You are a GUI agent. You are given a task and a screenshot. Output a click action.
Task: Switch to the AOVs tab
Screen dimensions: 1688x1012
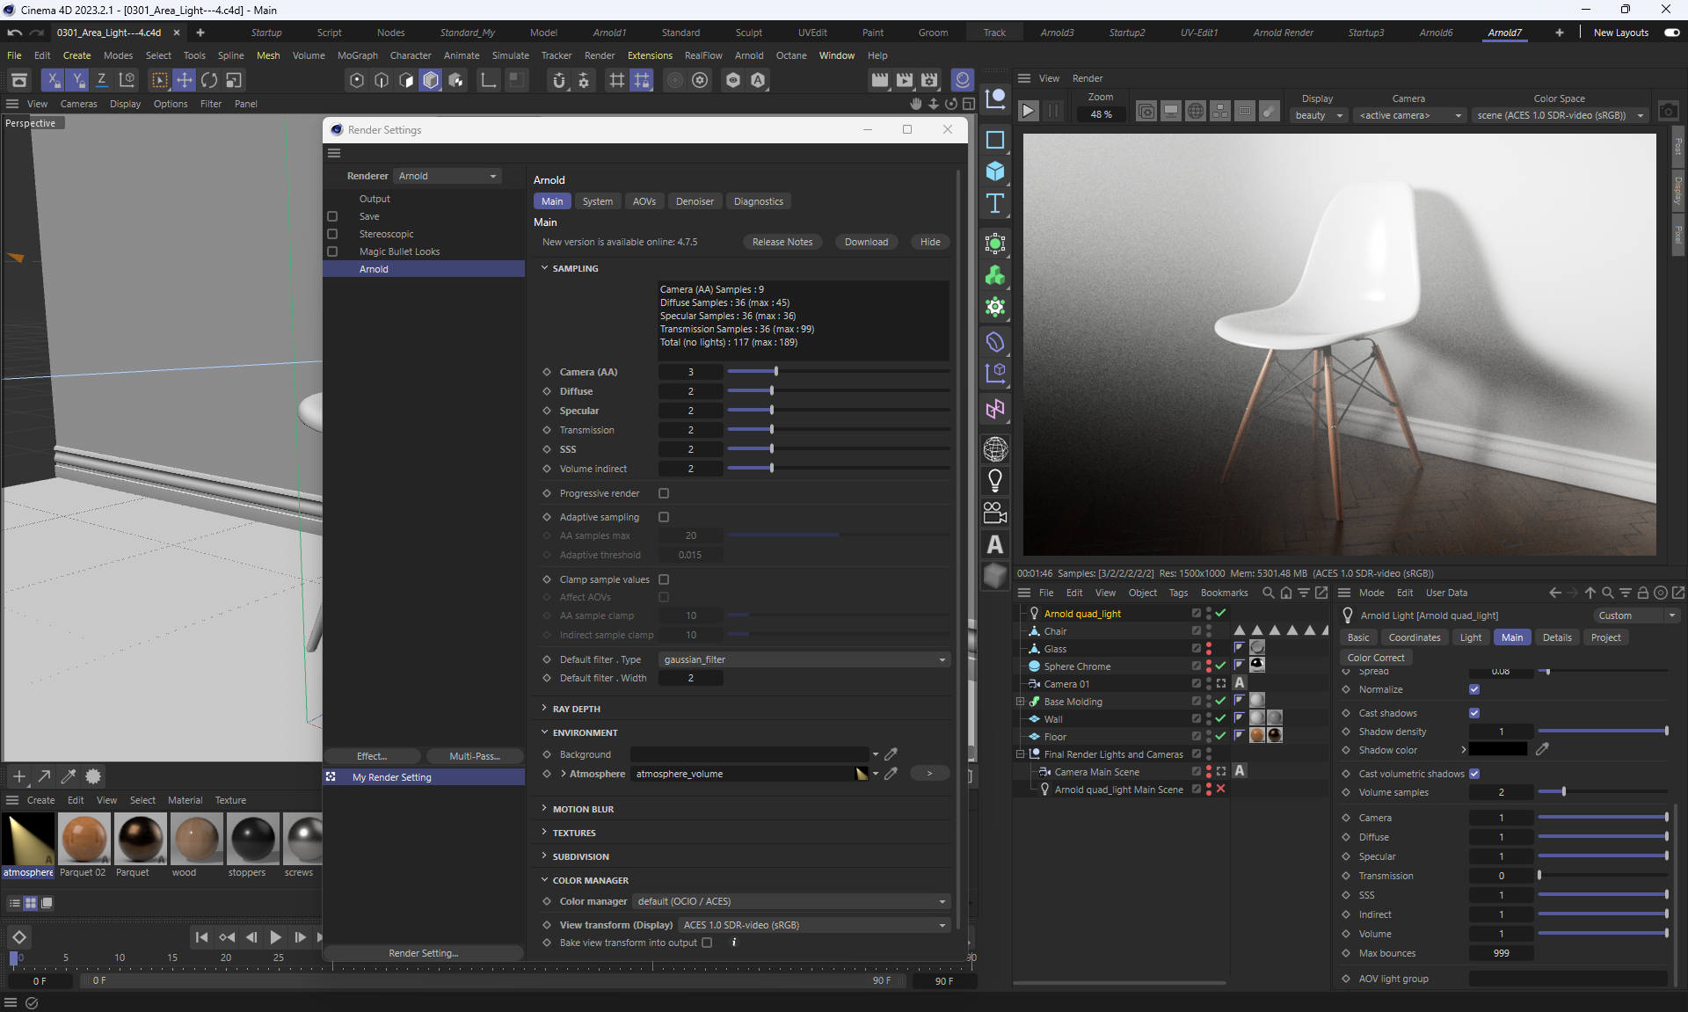pos(644,201)
